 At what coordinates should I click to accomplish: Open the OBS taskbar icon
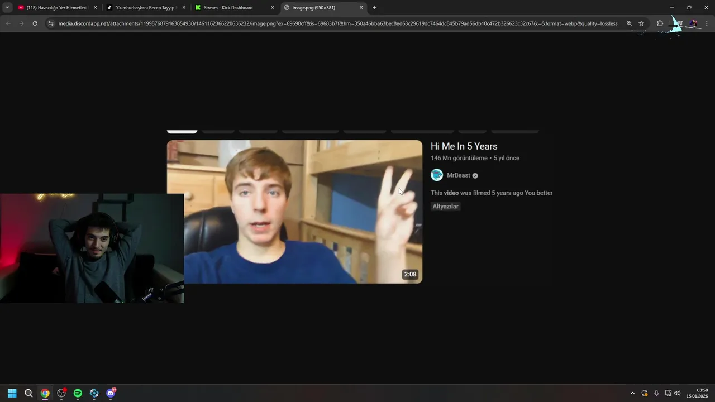pos(61,393)
